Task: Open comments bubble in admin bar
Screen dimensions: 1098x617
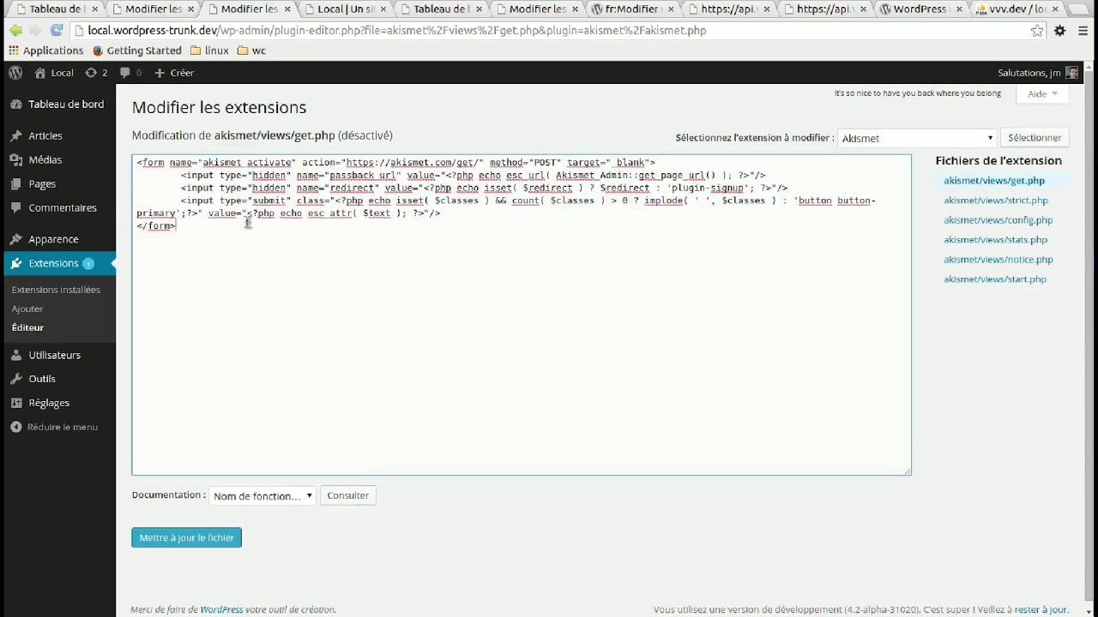Action: click(130, 73)
